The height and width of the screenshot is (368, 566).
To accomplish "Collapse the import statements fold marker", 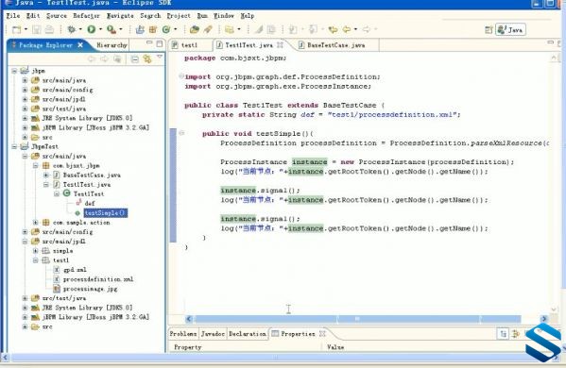I will click(181, 76).
